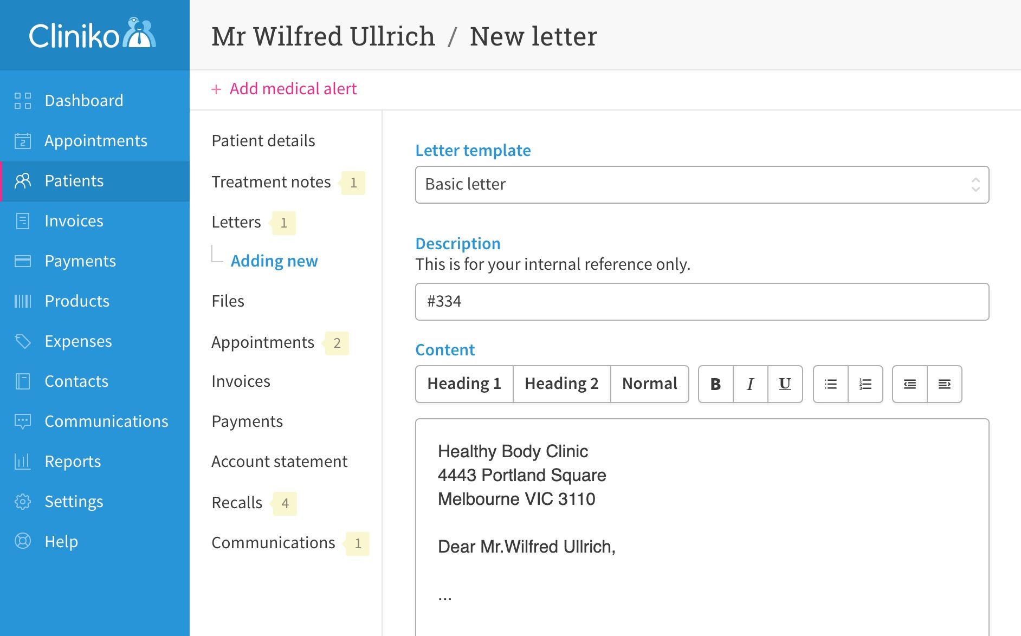Click the Cliniko logo
Screen dimensions: 1021x636
[x=93, y=35]
